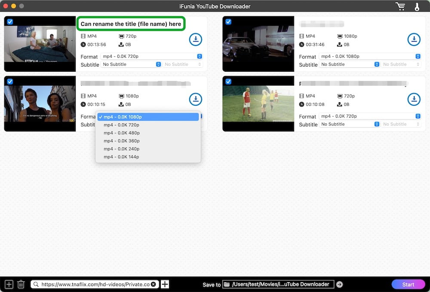Click the add file icon at bottom left
The image size is (430, 292).
tap(9, 284)
